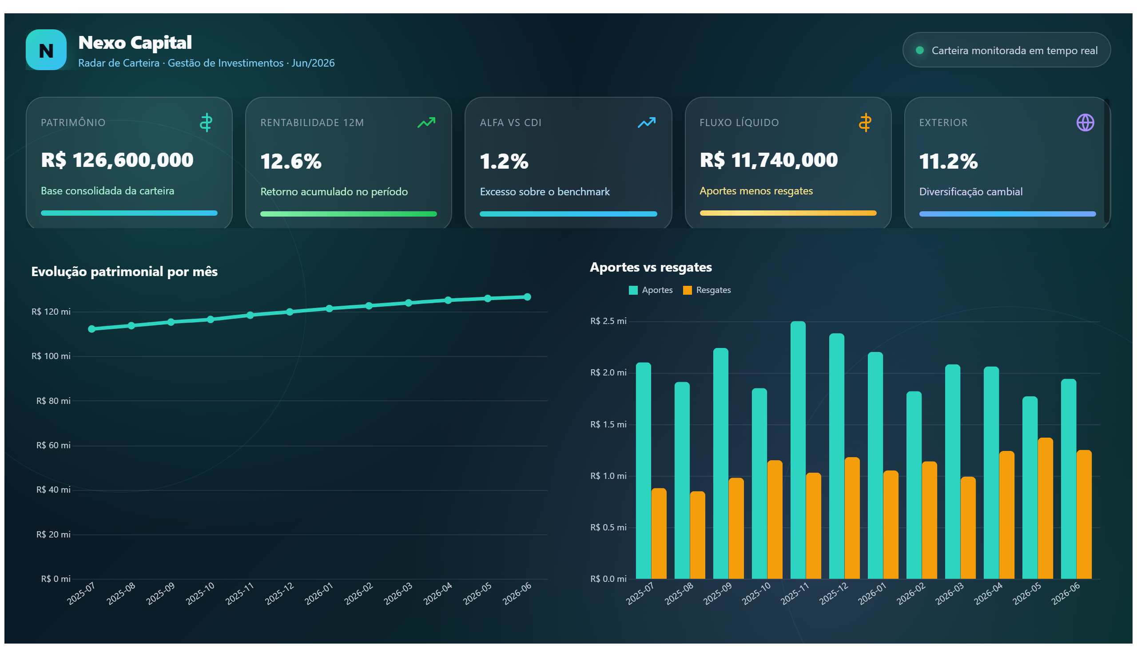The width and height of the screenshot is (1137, 648).
Task: Click the Evolução patrimonial por mês heading
Action: (x=124, y=272)
